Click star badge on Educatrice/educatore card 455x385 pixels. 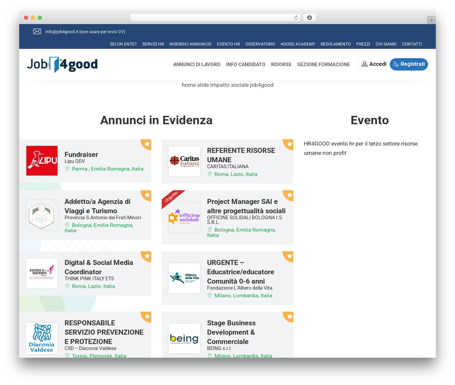click(x=289, y=256)
